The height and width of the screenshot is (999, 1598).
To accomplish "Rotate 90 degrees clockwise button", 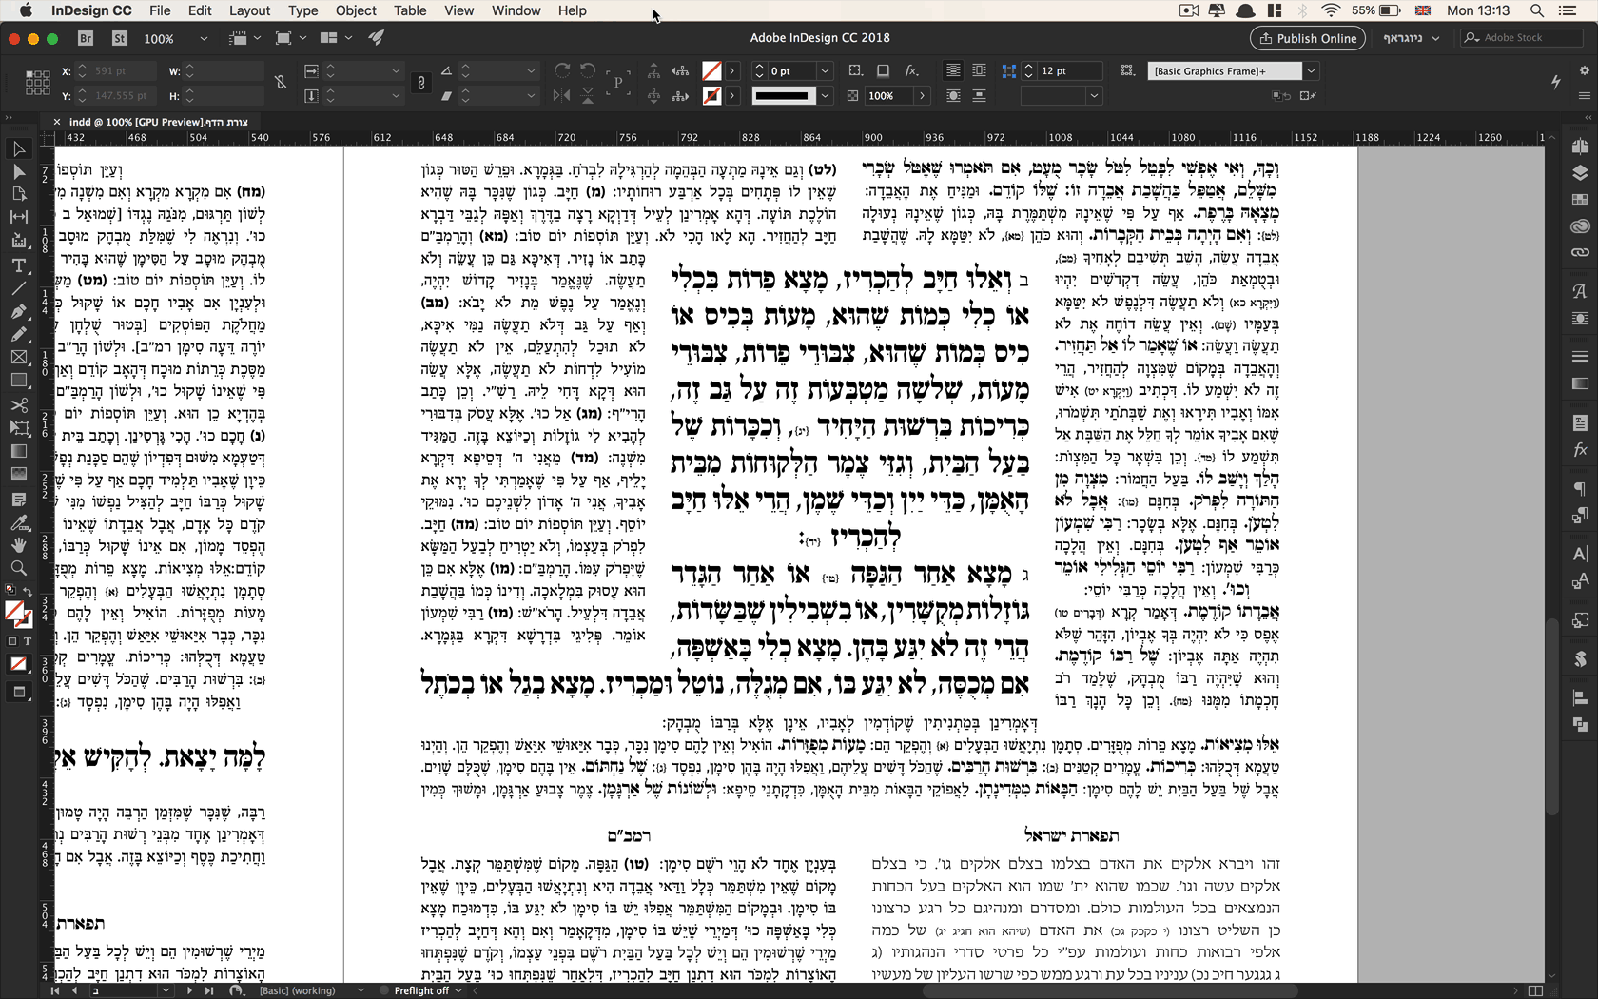I will 562,70.
